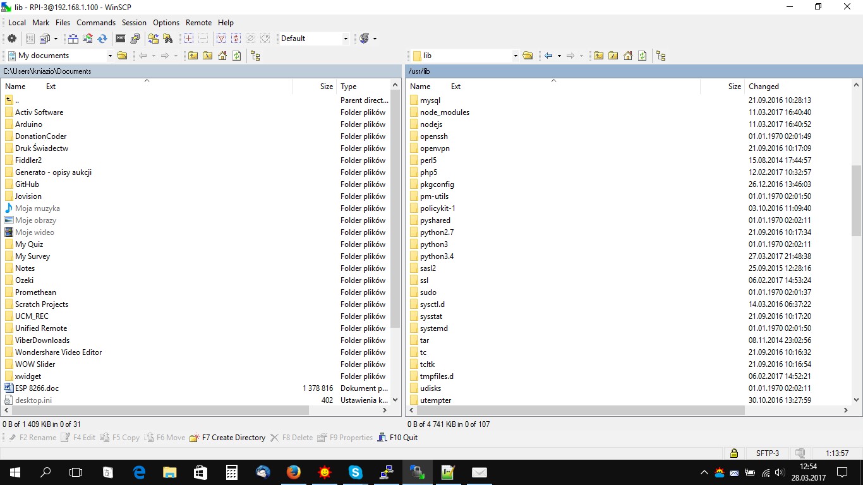The image size is (863, 485).
Task: Open Firefox from the taskbar
Action: 293,472
